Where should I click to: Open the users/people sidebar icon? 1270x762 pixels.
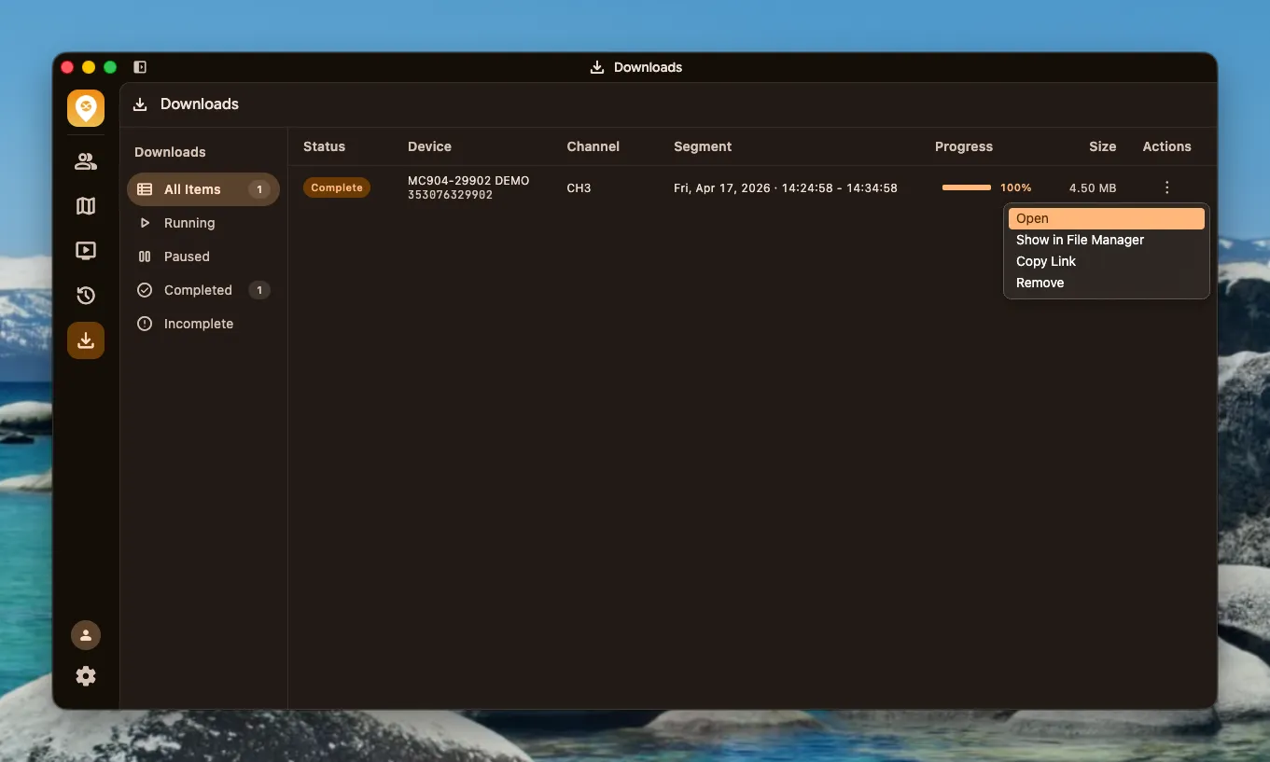pos(86,161)
